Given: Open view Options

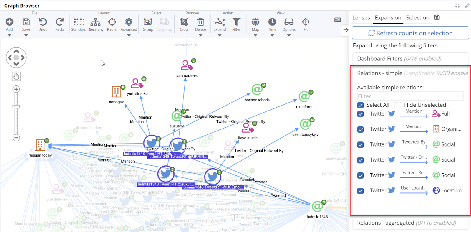Looking at the screenshot, I should 289,22.
